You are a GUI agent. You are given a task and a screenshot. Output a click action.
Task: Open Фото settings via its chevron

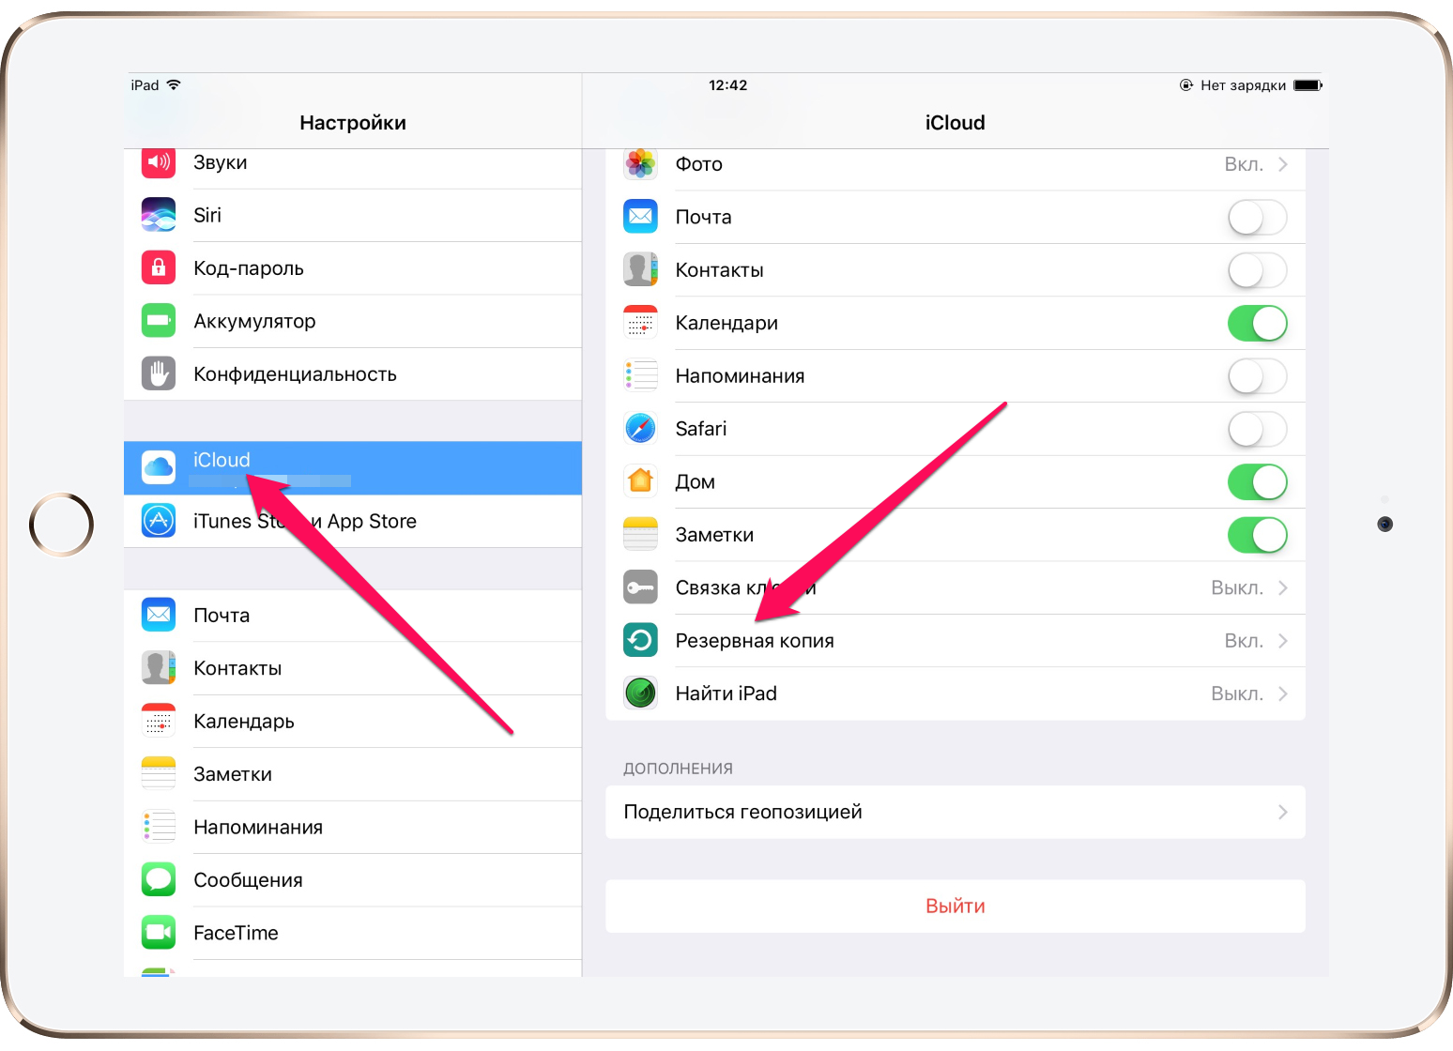point(1282,164)
